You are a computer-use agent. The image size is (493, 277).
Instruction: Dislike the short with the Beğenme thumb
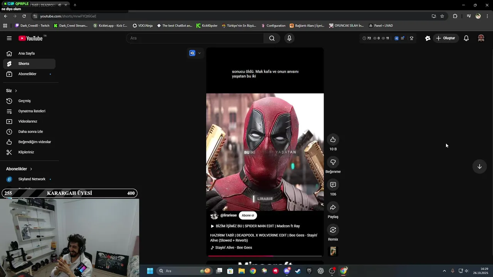(333, 162)
